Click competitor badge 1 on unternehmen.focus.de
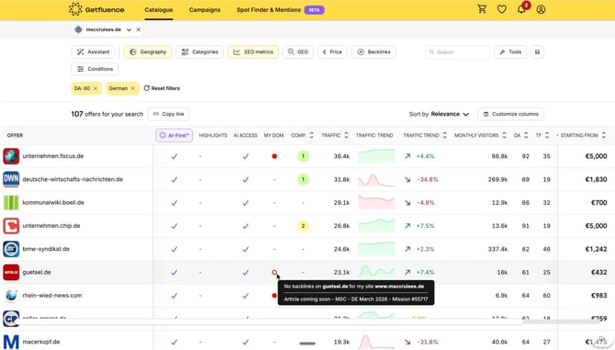This screenshot has width=615, height=350. (x=303, y=156)
